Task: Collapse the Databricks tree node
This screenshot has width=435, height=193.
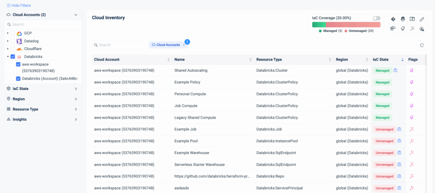Action: tap(8, 57)
